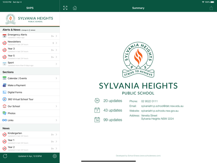Expand Links row chevron
The width and height of the screenshot is (217, 163).
tap(56, 120)
